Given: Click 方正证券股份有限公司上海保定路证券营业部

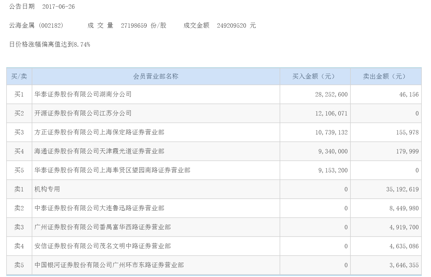Looking at the screenshot, I should coord(99,132).
